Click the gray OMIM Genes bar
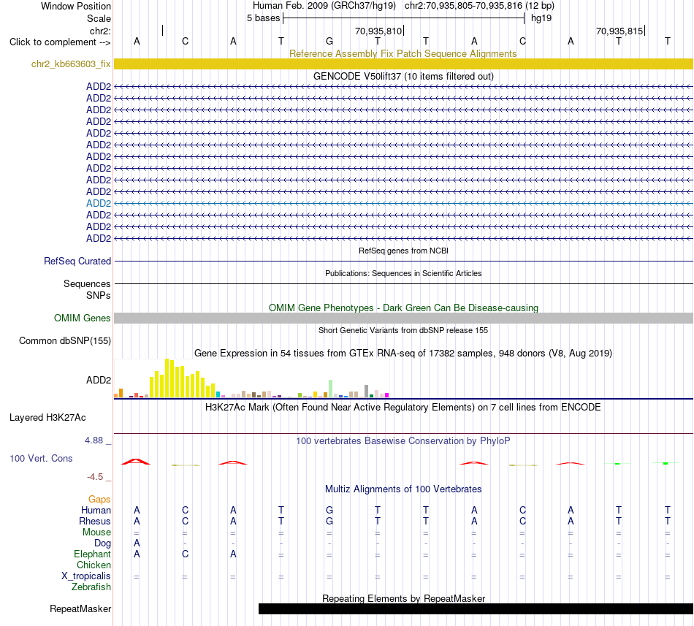The height and width of the screenshot is (626, 694). click(x=403, y=318)
